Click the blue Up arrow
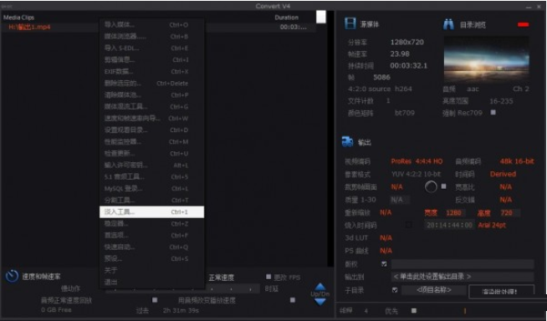The image size is (547, 321). point(320,287)
